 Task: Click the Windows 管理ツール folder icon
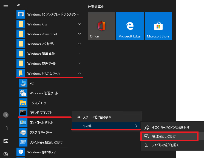click(21, 64)
